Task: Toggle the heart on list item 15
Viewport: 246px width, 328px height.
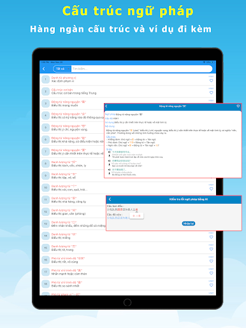Action: (x=211, y=249)
